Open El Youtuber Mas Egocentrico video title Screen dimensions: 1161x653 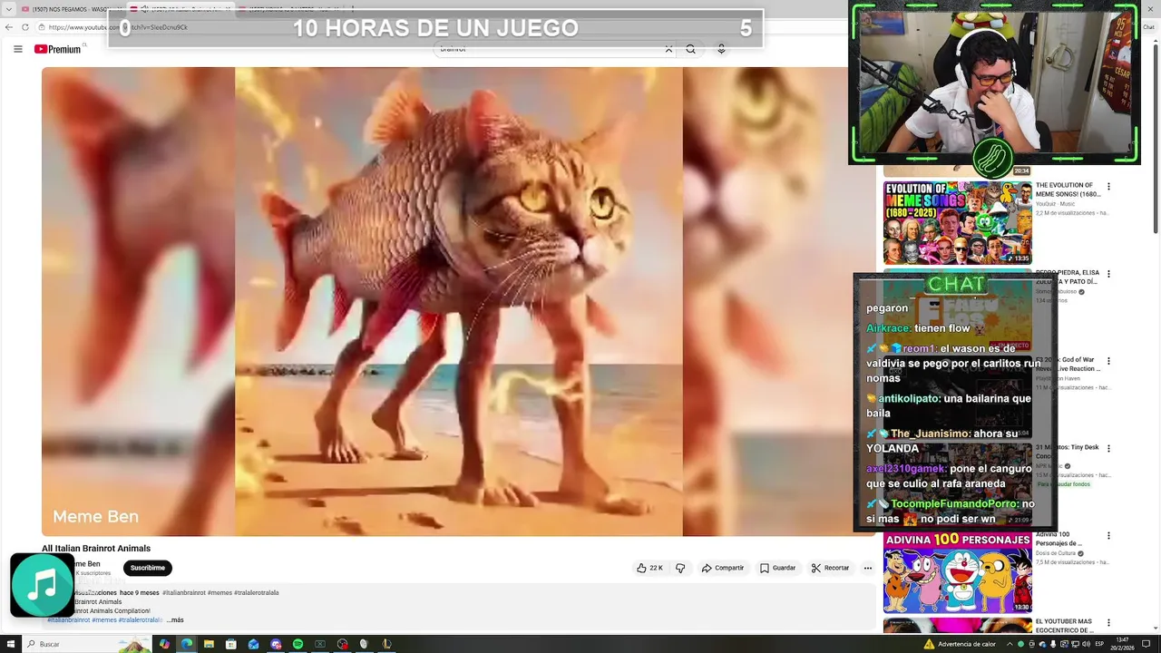click(x=1065, y=626)
